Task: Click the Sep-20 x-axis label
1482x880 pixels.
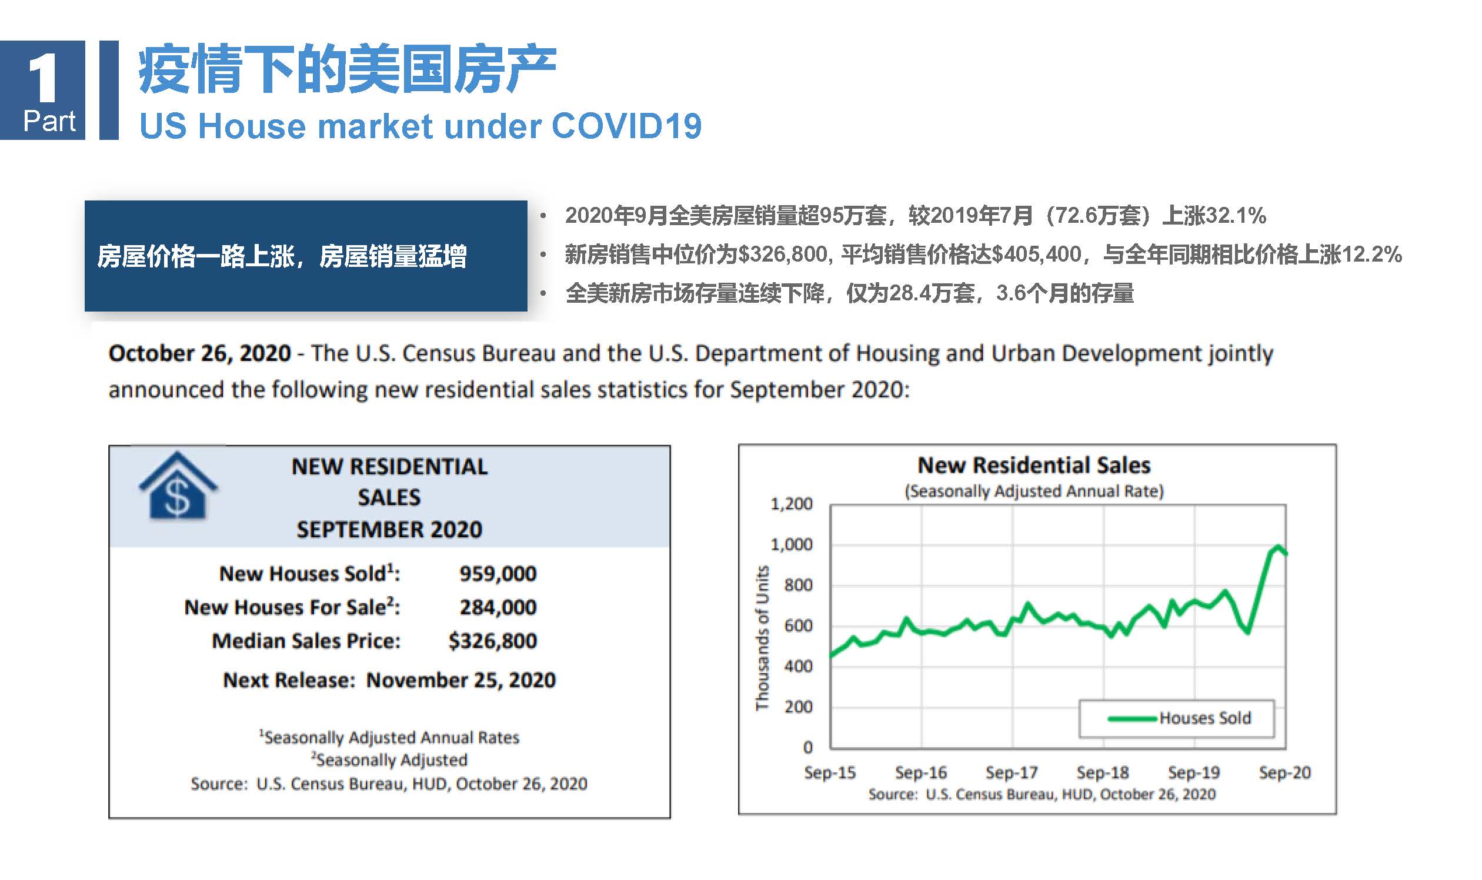Action: tap(1284, 772)
